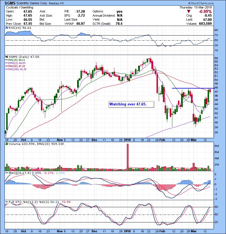226x234 pixels.
Task: Click the 'Watching over 47.65.' annotation box
Action: click(131, 104)
